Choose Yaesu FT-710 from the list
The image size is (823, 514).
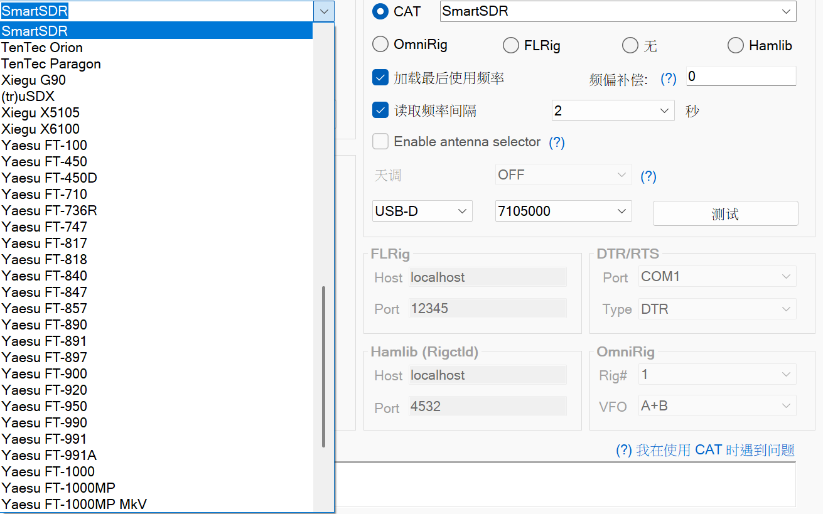click(x=156, y=194)
